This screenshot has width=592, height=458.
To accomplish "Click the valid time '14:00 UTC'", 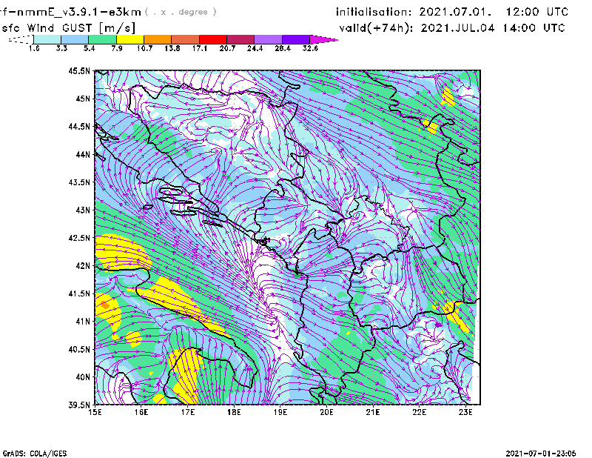I will [534, 28].
